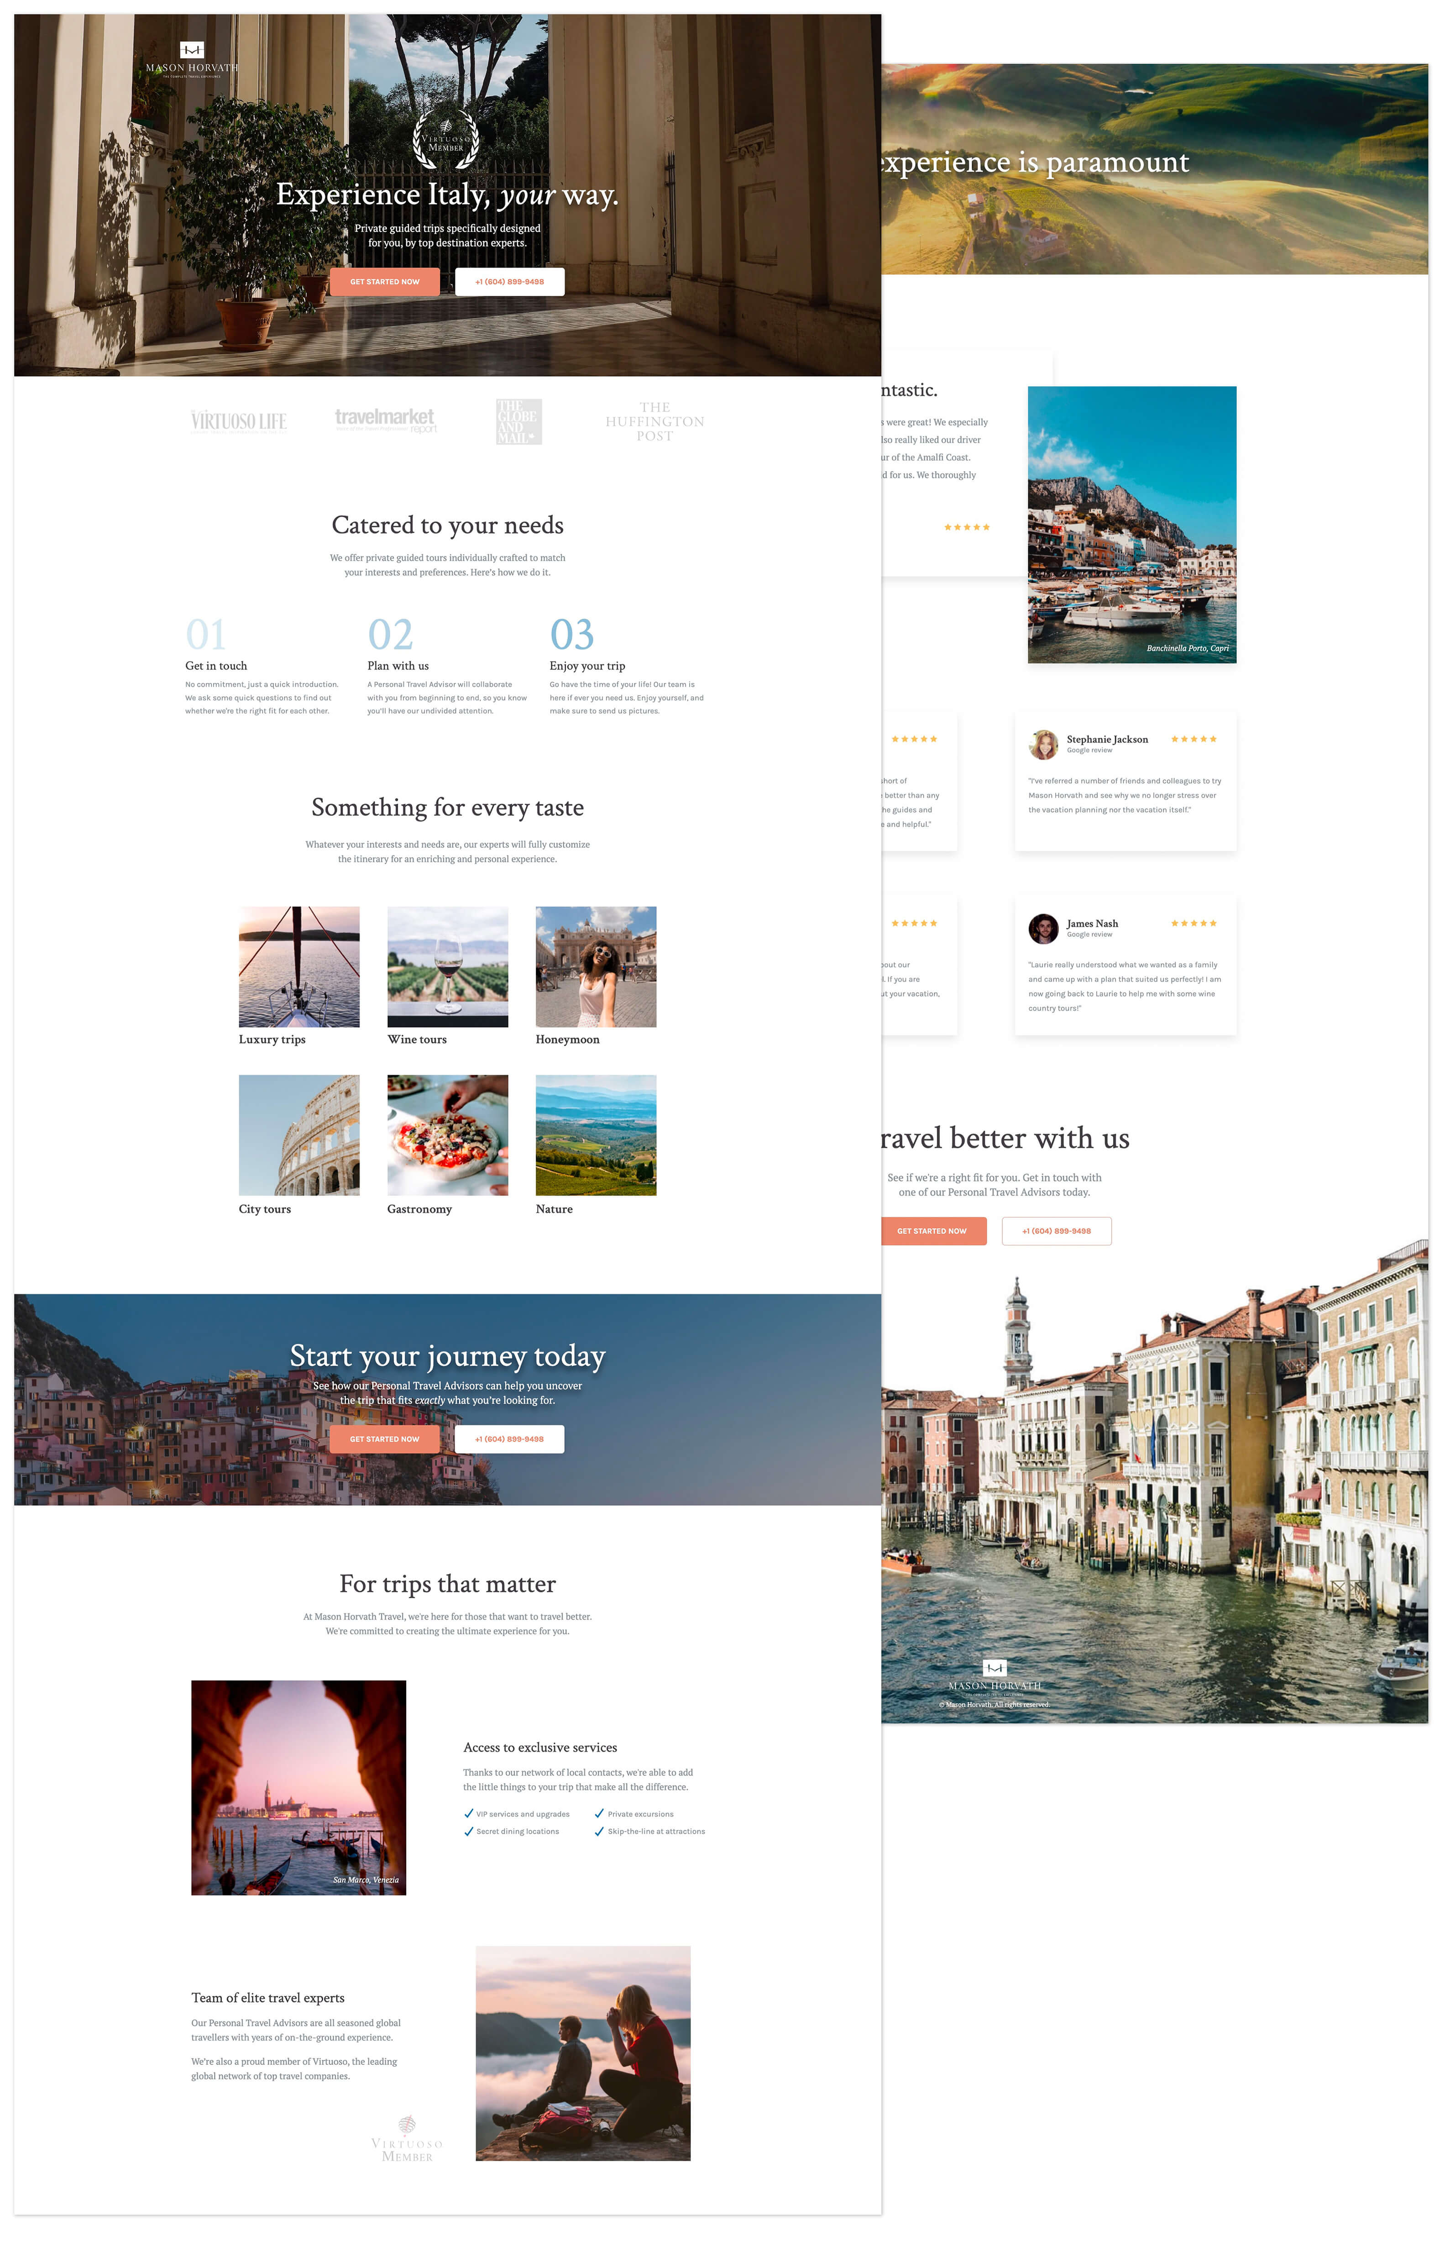Image resolution: width=1445 pixels, height=2247 pixels.
Task: Click the Something for every taste heading
Action: (448, 808)
